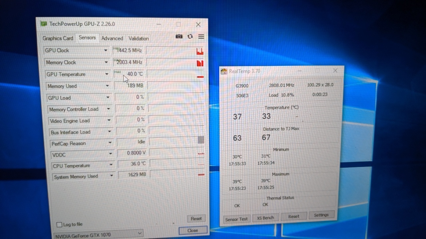Click the RealTemp title bar icon
Image resolution: width=426 pixels, height=239 pixels.
tap(224, 71)
